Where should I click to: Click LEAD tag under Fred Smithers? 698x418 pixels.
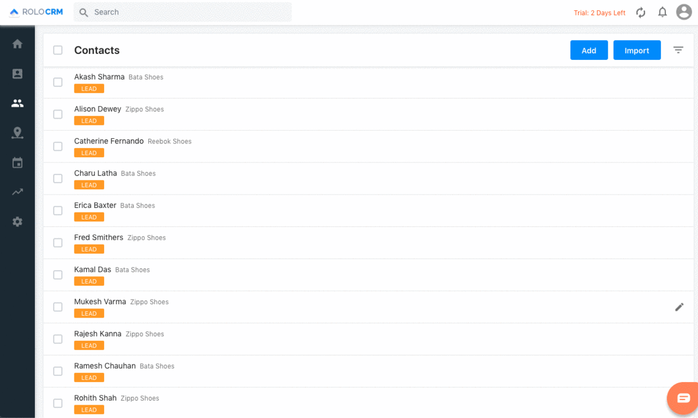point(89,249)
